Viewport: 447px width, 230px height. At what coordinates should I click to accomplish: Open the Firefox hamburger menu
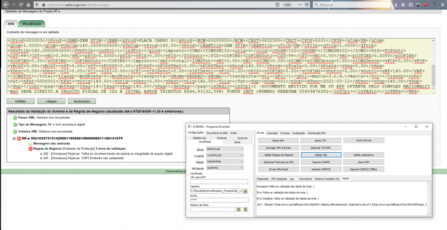tap(442, 5)
